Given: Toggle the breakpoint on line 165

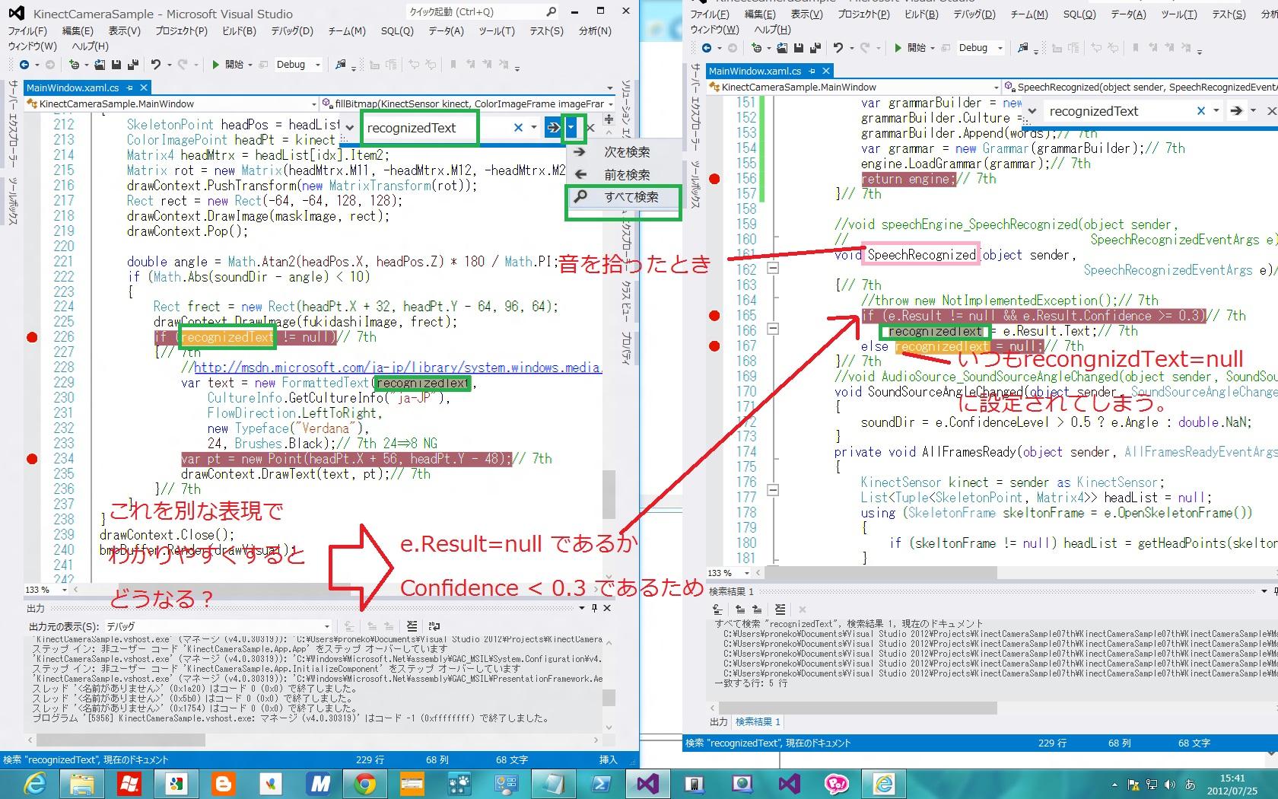Looking at the screenshot, I should pyautogui.click(x=714, y=316).
